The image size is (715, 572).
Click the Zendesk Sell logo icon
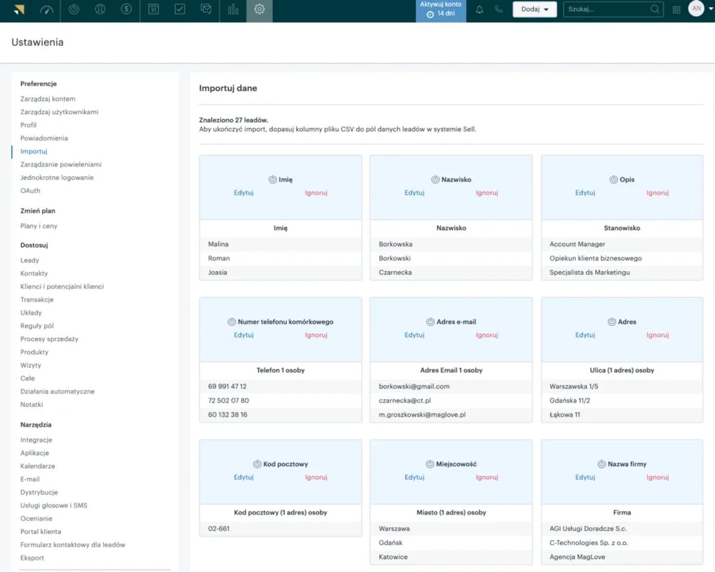[x=19, y=10]
